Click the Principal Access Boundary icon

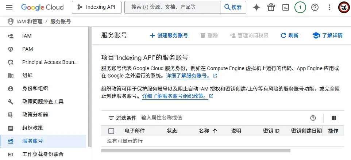coord(11,62)
